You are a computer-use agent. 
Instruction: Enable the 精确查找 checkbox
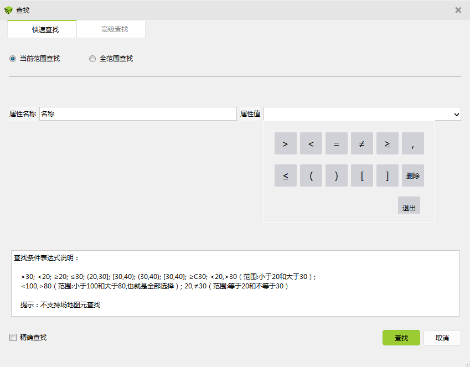[13, 337]
